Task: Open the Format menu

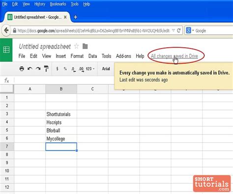Action: click(x=77, y=56)
